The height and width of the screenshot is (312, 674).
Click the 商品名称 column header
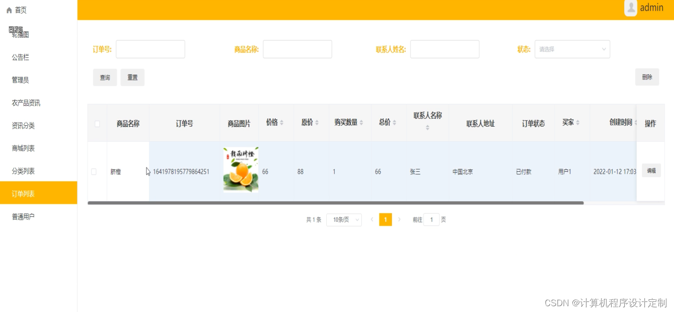128,123
